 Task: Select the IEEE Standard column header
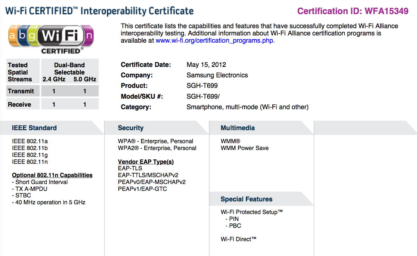[34, 128]
